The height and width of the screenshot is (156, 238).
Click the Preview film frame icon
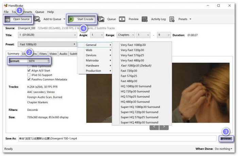tap(122, 19)
